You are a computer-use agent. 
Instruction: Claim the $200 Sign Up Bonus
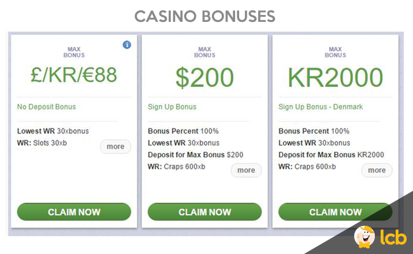pos(204,212)
